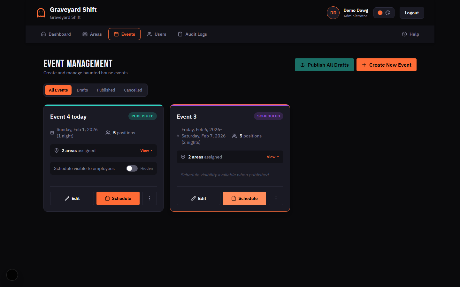This screenshot has width=460, height=287.
Task: Click Publish All Drafts
Action: pyautogui.click(x=324, y=65)
